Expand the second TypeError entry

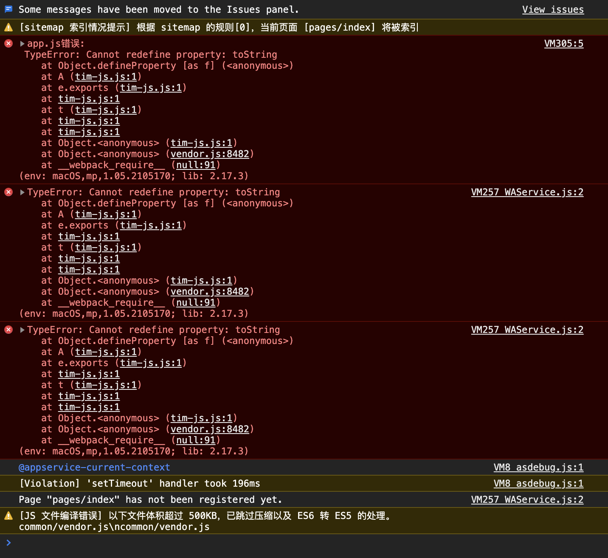click(x=22, y=192)
